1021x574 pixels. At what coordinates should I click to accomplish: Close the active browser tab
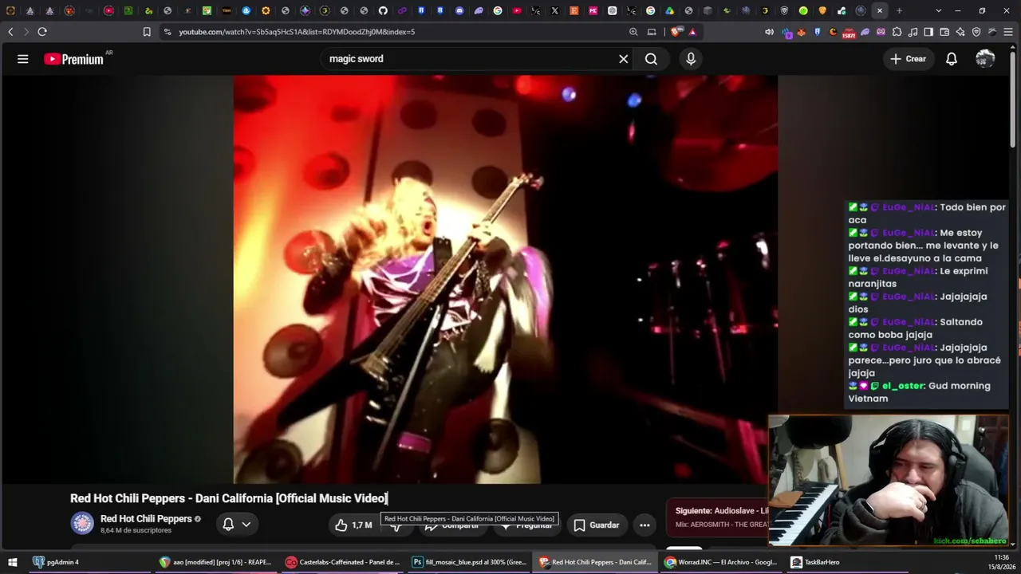tap(879, 11)
